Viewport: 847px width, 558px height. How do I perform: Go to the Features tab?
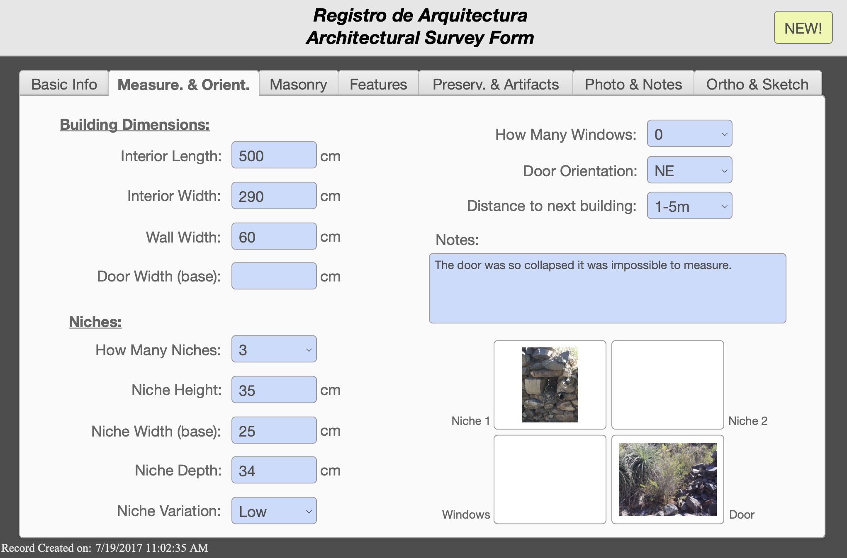pyautogui.click(x=378, y=84)
